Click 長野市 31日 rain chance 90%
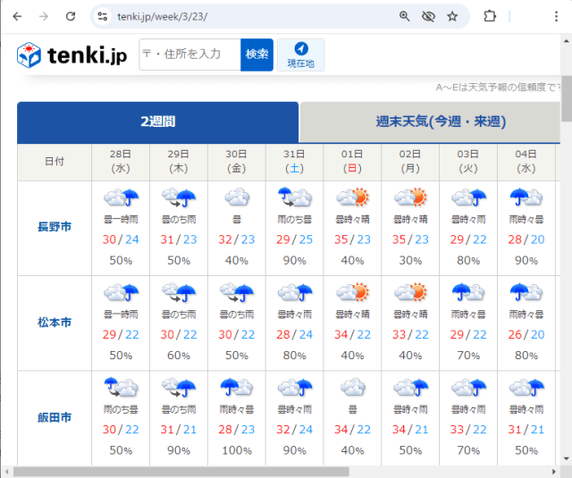This screenshot has height=478, width=572. [294, 261]
